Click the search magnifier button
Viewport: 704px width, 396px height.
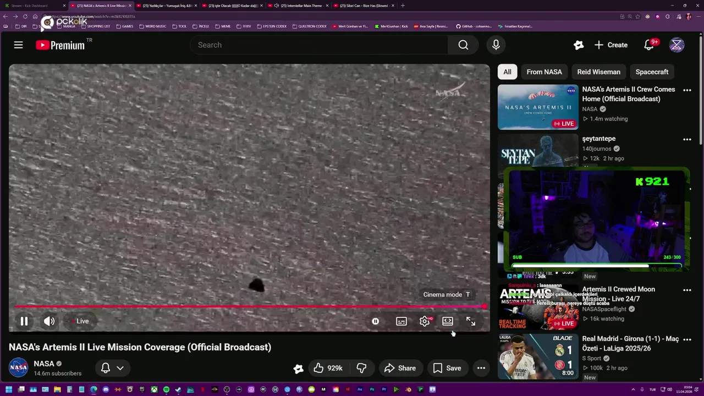463,45
